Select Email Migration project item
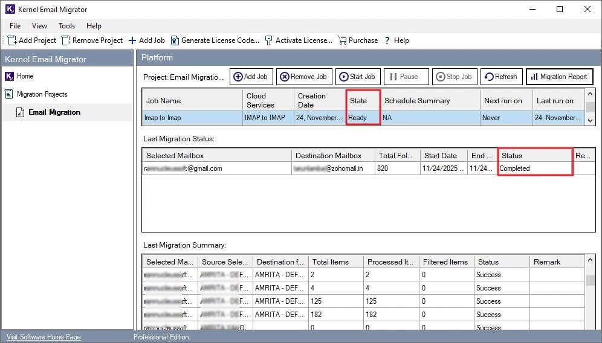Viewport: 602px width, 343px height. tap(54, 112)
